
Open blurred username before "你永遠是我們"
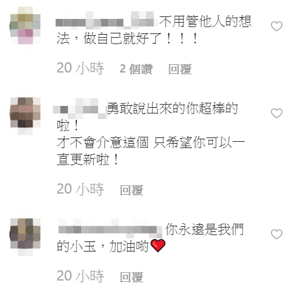point(110,229)
